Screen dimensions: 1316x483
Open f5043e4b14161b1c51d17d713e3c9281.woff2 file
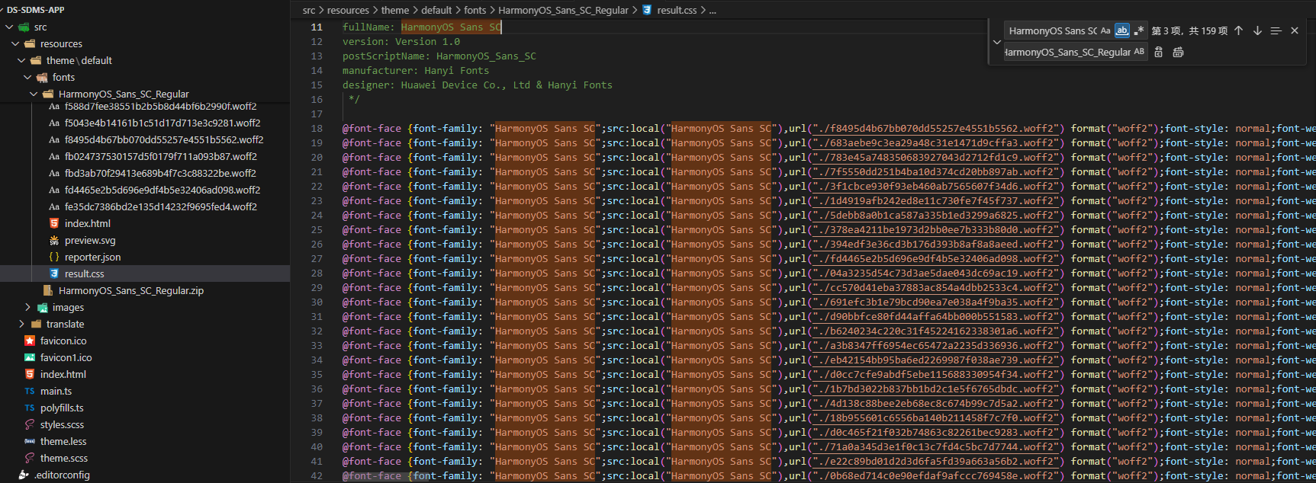tap(162, 123)
